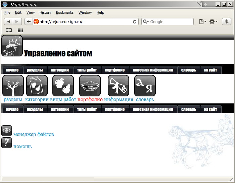Screen dimensions: 235x183
Task: Click the red портфолио text link
Action: pyautogui.click(x=90, y=99)
